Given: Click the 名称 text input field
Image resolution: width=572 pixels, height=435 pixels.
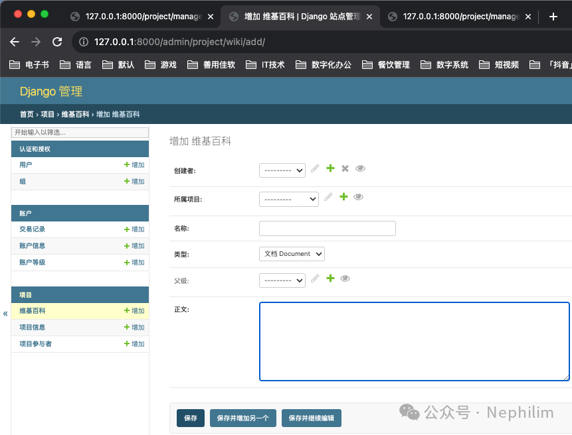Looking at the screenshot, I should 327,228.
